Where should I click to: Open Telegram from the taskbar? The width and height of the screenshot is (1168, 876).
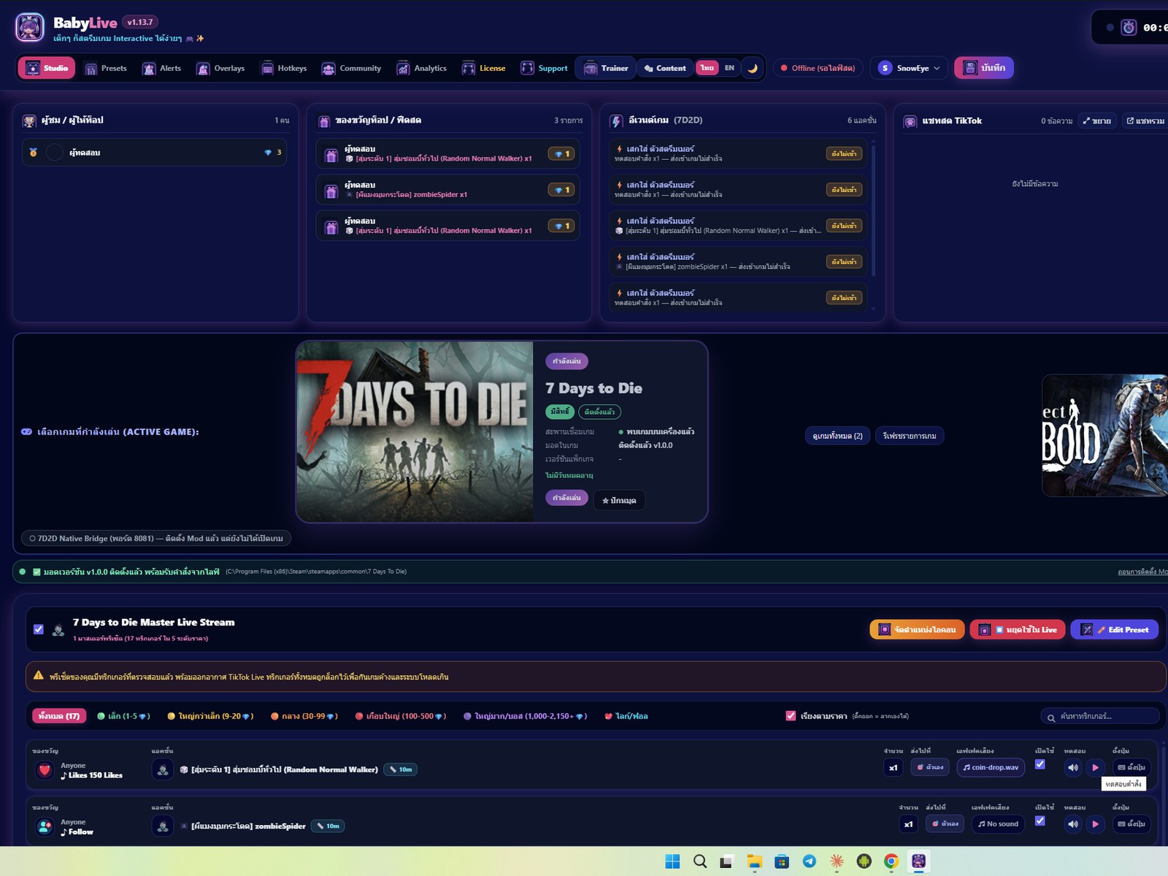click(810, 861)
